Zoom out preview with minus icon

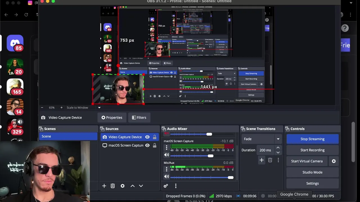tap(42, 107)
